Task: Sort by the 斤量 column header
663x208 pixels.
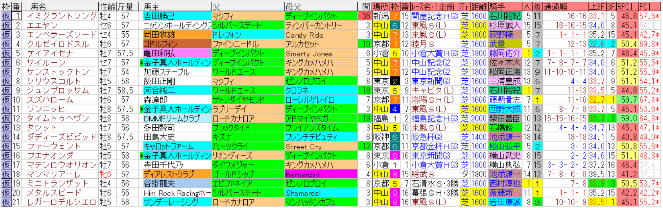Action: point(125,6)
